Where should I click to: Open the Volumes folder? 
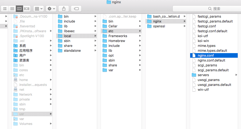click(x=32, y=124)
